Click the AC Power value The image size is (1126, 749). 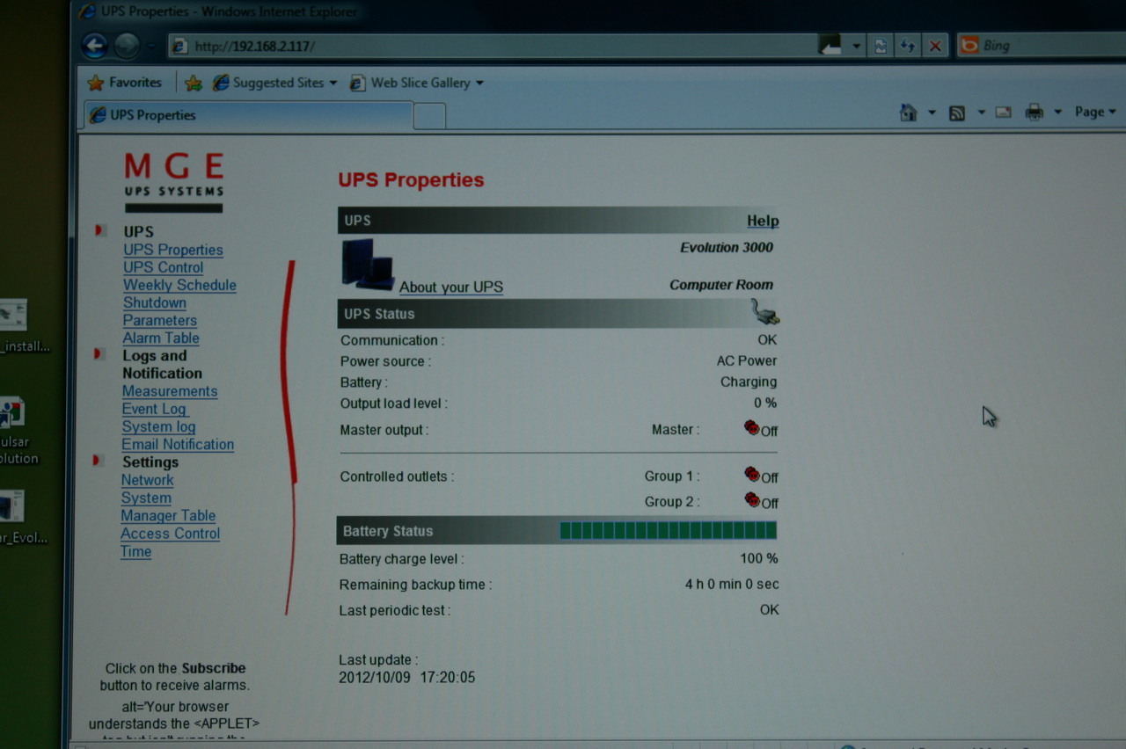pos(747,360)
